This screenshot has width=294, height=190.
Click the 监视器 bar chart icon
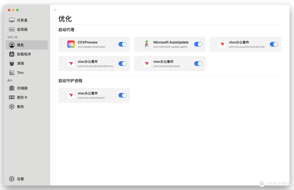point(12,29)
